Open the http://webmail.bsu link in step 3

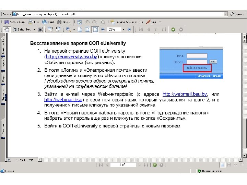[63, 100]
